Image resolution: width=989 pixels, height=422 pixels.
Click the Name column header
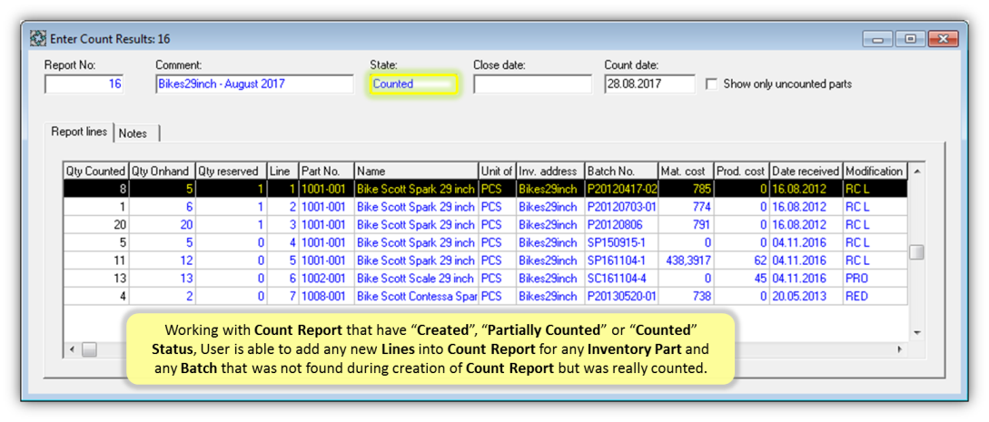[416, 171]
